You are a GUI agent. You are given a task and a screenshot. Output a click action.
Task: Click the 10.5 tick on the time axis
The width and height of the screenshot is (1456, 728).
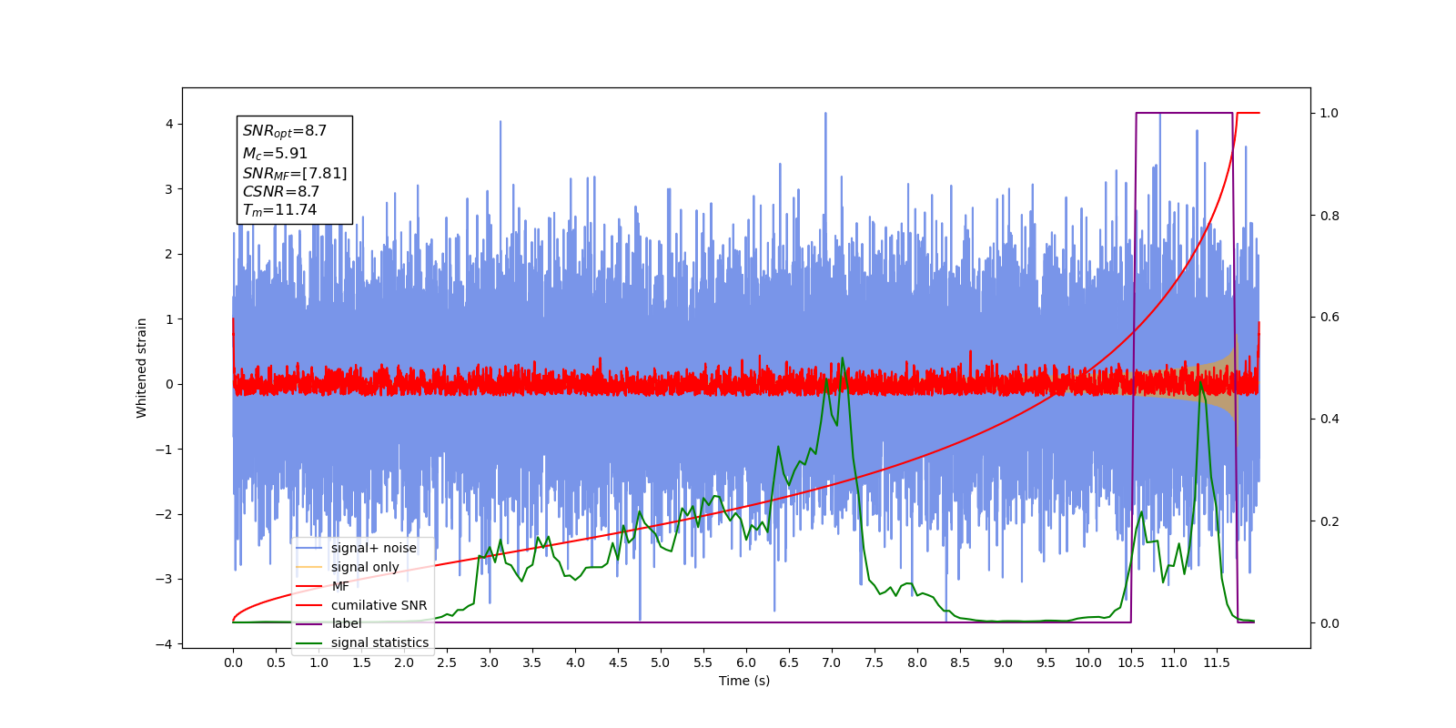[x=1131, y=662]
